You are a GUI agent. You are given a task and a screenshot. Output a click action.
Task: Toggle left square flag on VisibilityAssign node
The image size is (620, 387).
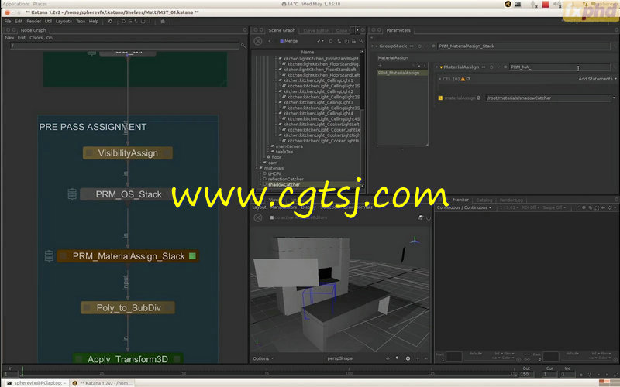pyautogui.click(x=89, y=153)
